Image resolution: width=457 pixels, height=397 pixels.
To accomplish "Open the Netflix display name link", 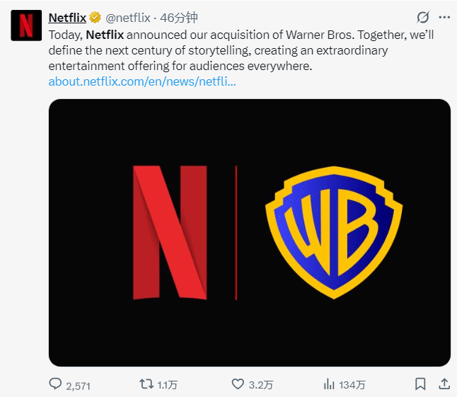I will [x=67, y=18].
